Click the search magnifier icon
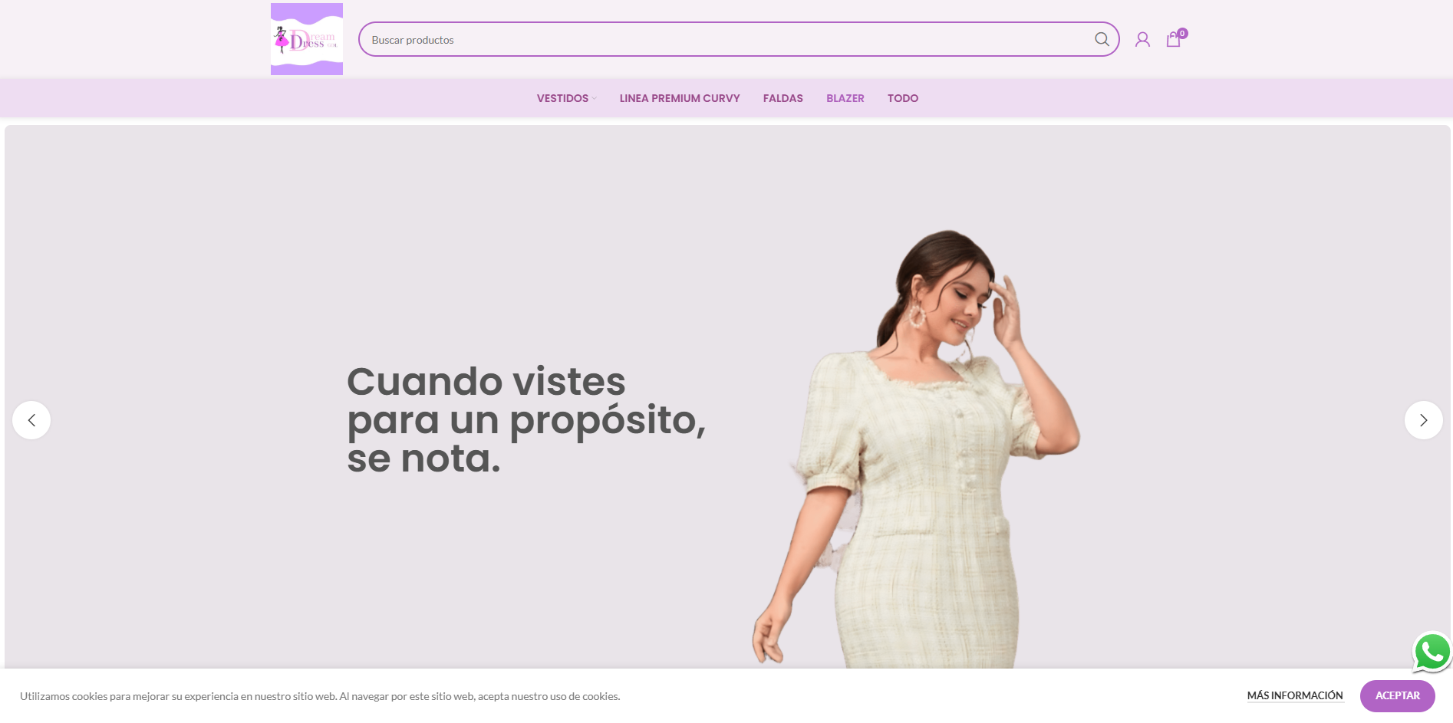Image resolution: width=1453 pixels, height=723 pixels. [x=1102, y=39]
